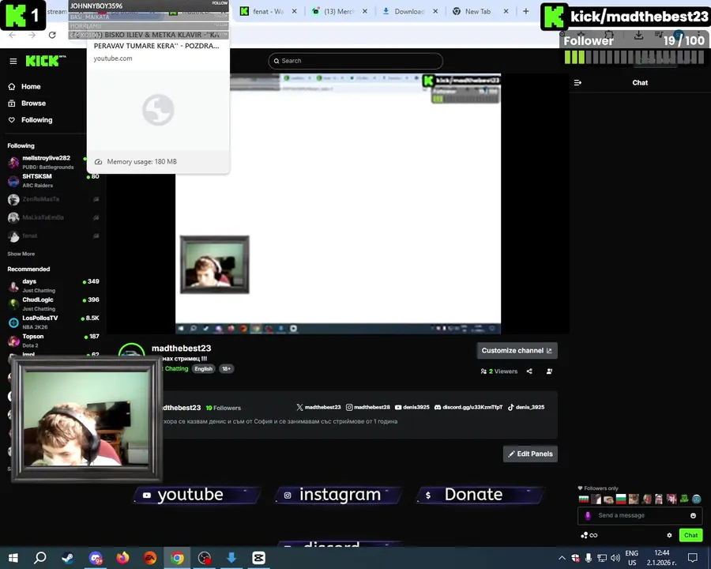Viewport: 711px width, 569px height.
Task: Click the channel points infinity icon
Action: 589,536
